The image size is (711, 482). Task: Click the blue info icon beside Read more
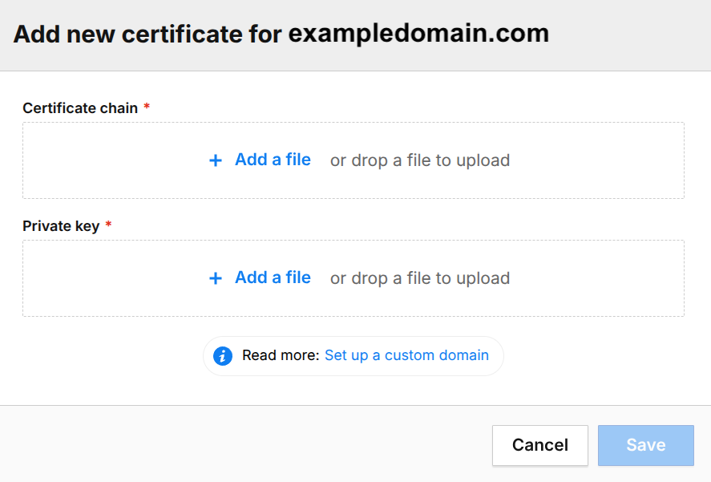(x=223, y=356)
